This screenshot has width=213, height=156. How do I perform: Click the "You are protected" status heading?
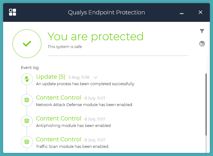pyautogui.click(x=96, y=37)
